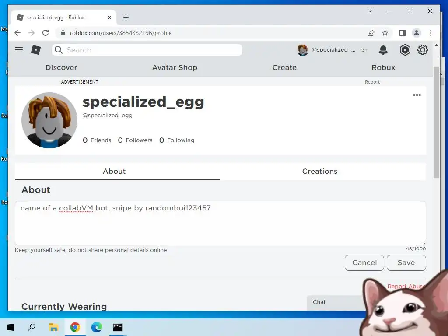Click the Report advertisement link
448x336 pixels.
(x=372, y=82)
